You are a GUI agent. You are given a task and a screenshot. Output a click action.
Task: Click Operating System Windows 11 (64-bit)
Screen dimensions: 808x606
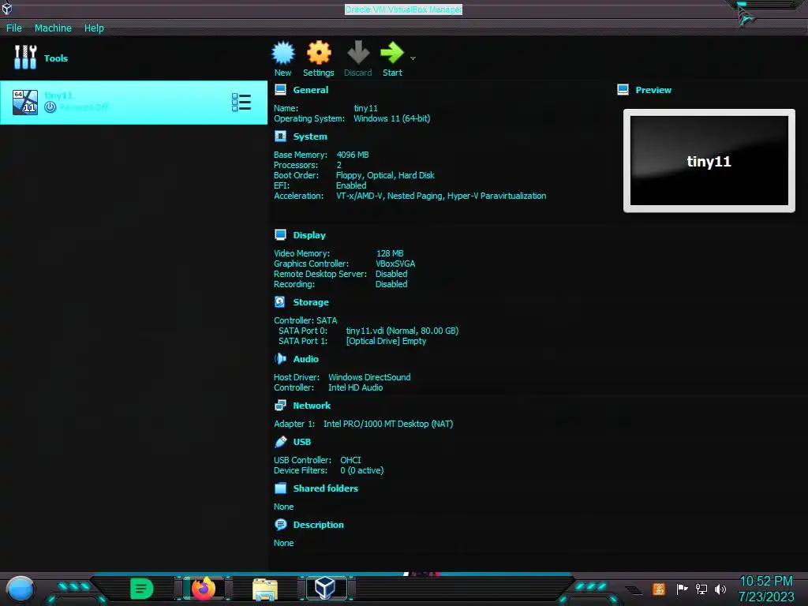click(391, 118)
